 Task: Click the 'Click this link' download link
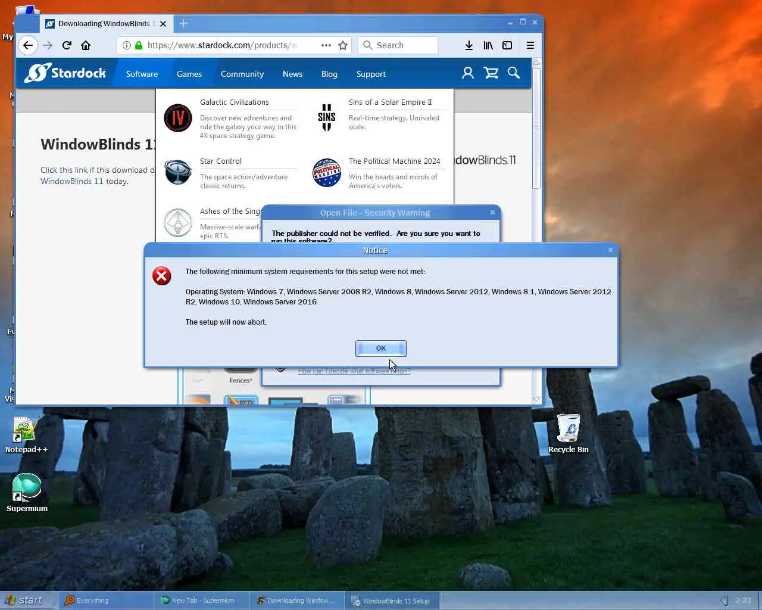point(64,170)
